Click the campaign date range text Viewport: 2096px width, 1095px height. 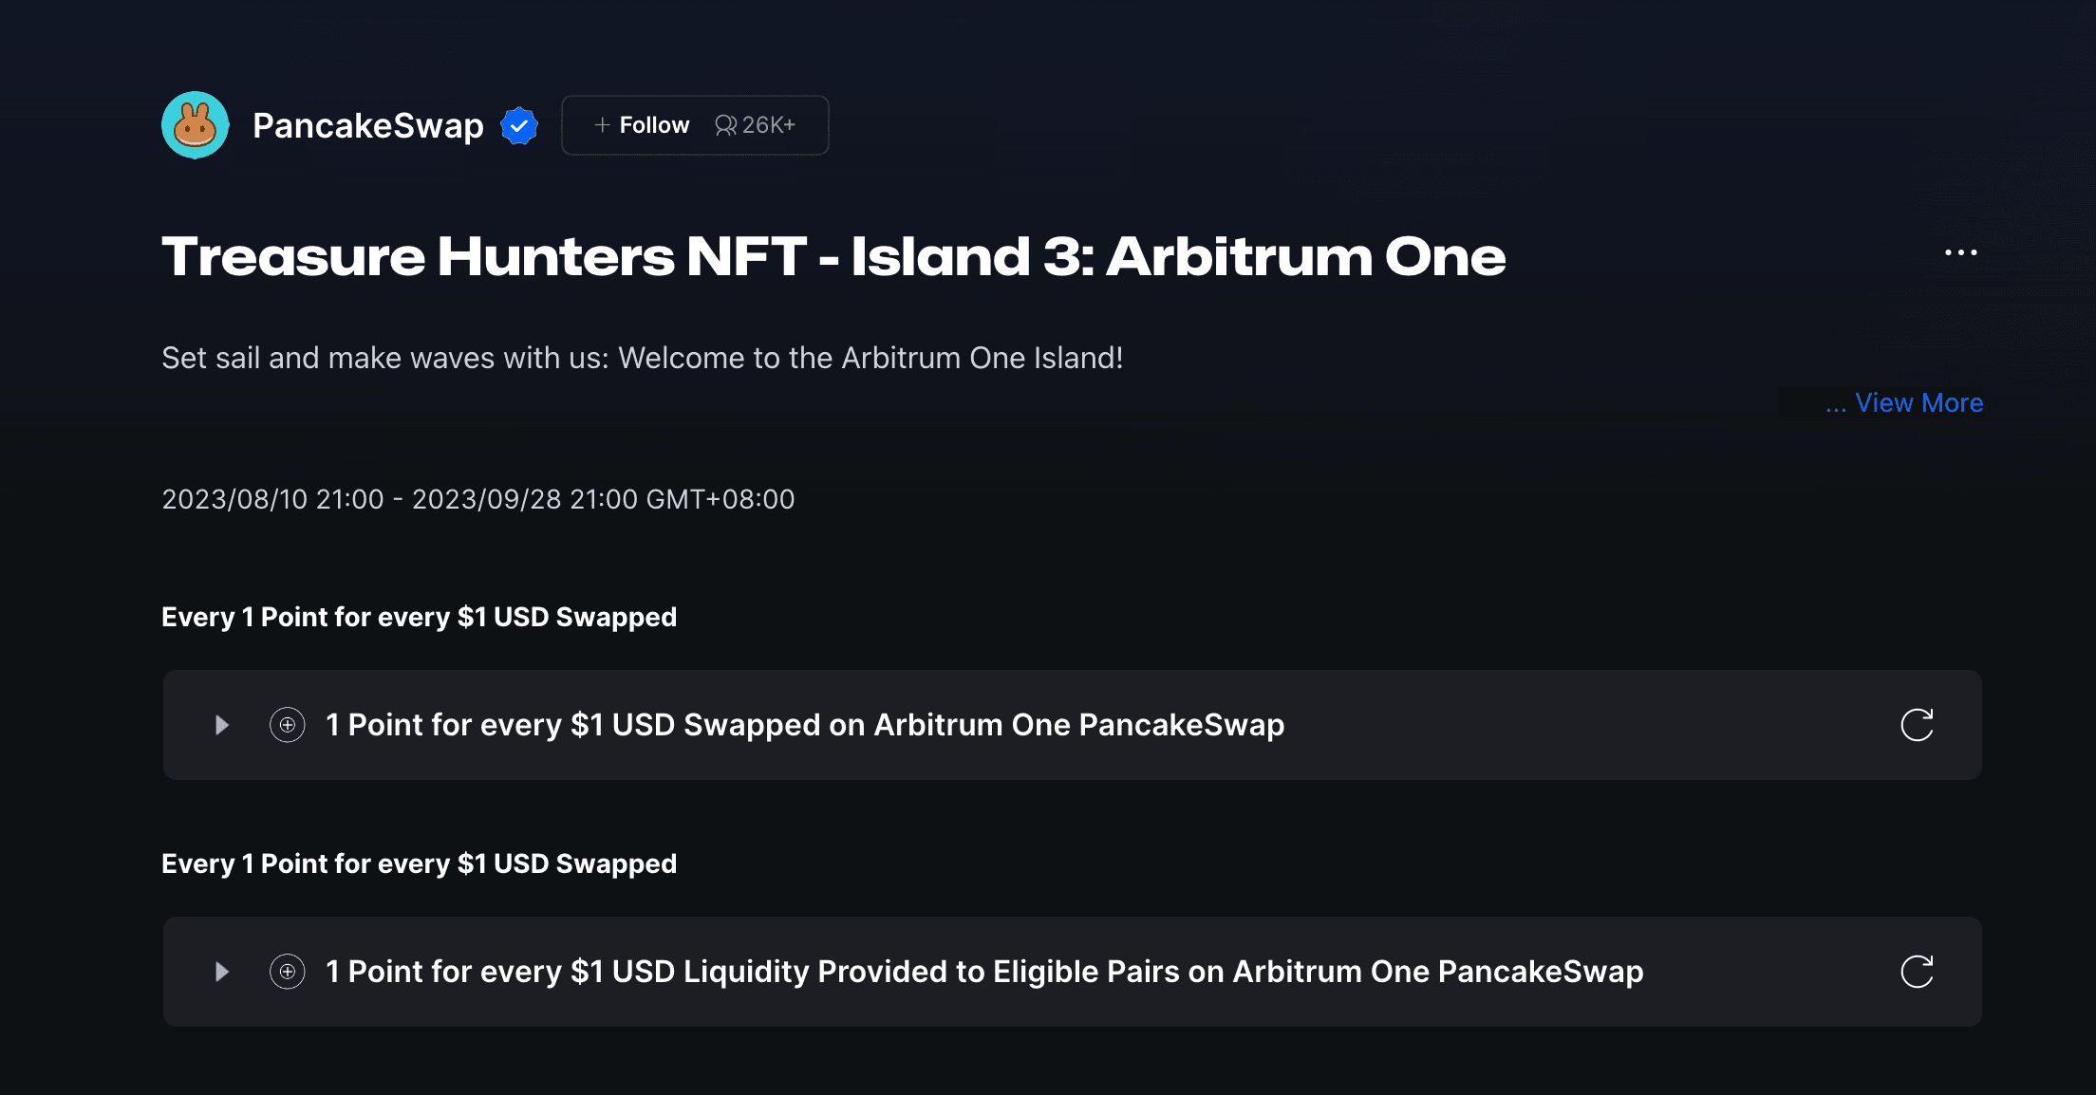click(478, 499)
